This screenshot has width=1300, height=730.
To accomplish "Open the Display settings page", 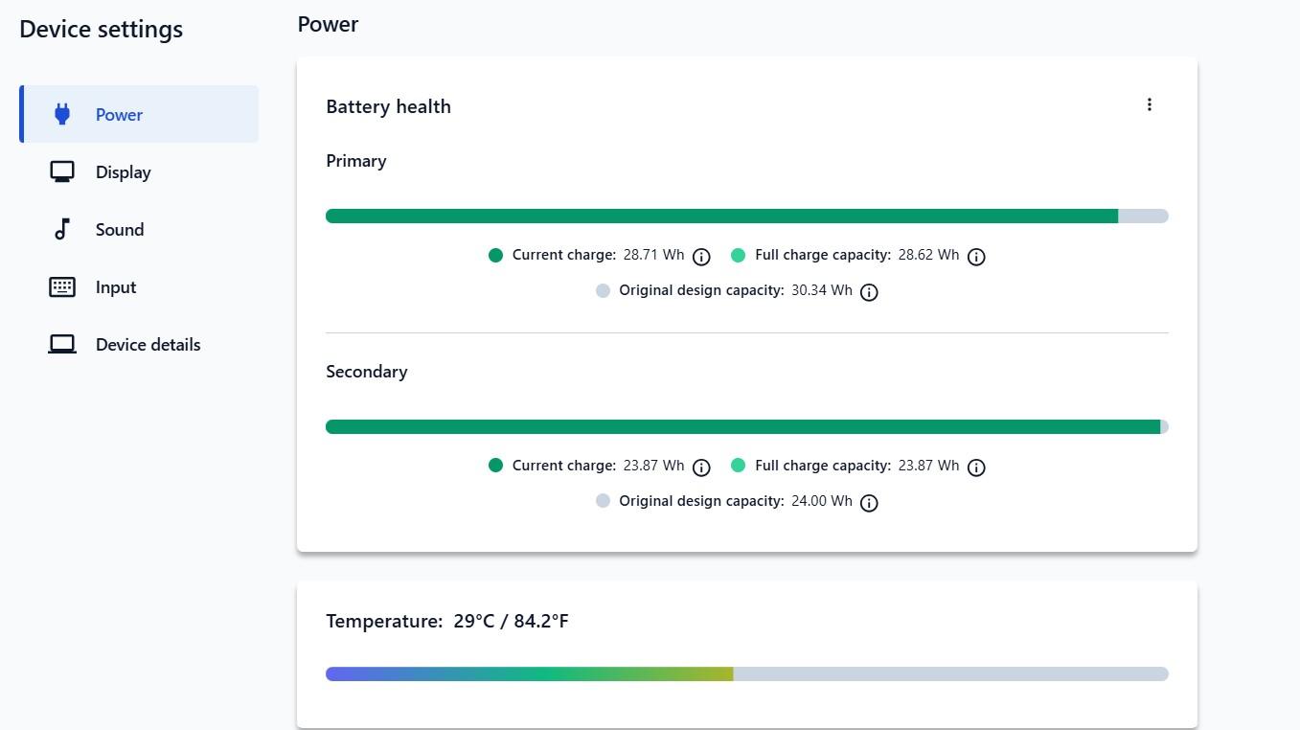I will (139, 172).
